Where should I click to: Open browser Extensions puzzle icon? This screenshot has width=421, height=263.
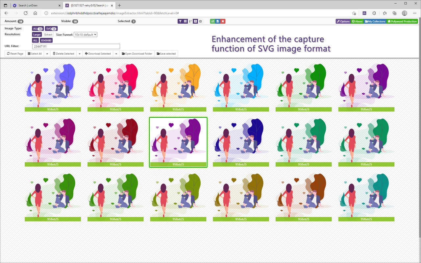(x=374, y=13)
